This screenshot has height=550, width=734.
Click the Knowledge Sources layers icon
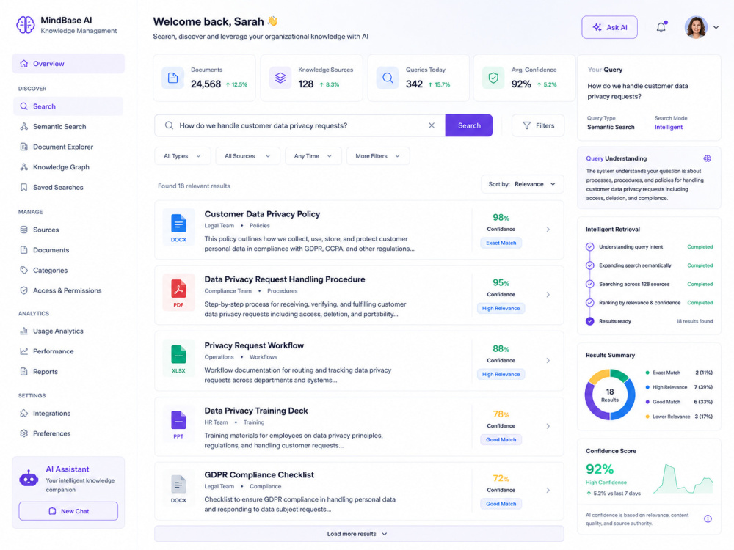pos(280,78)
